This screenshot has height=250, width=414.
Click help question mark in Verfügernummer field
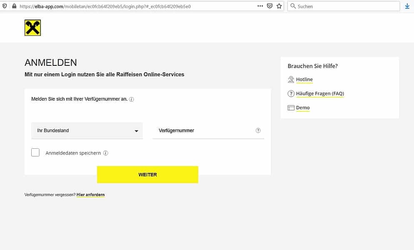(x=258, y=130)
